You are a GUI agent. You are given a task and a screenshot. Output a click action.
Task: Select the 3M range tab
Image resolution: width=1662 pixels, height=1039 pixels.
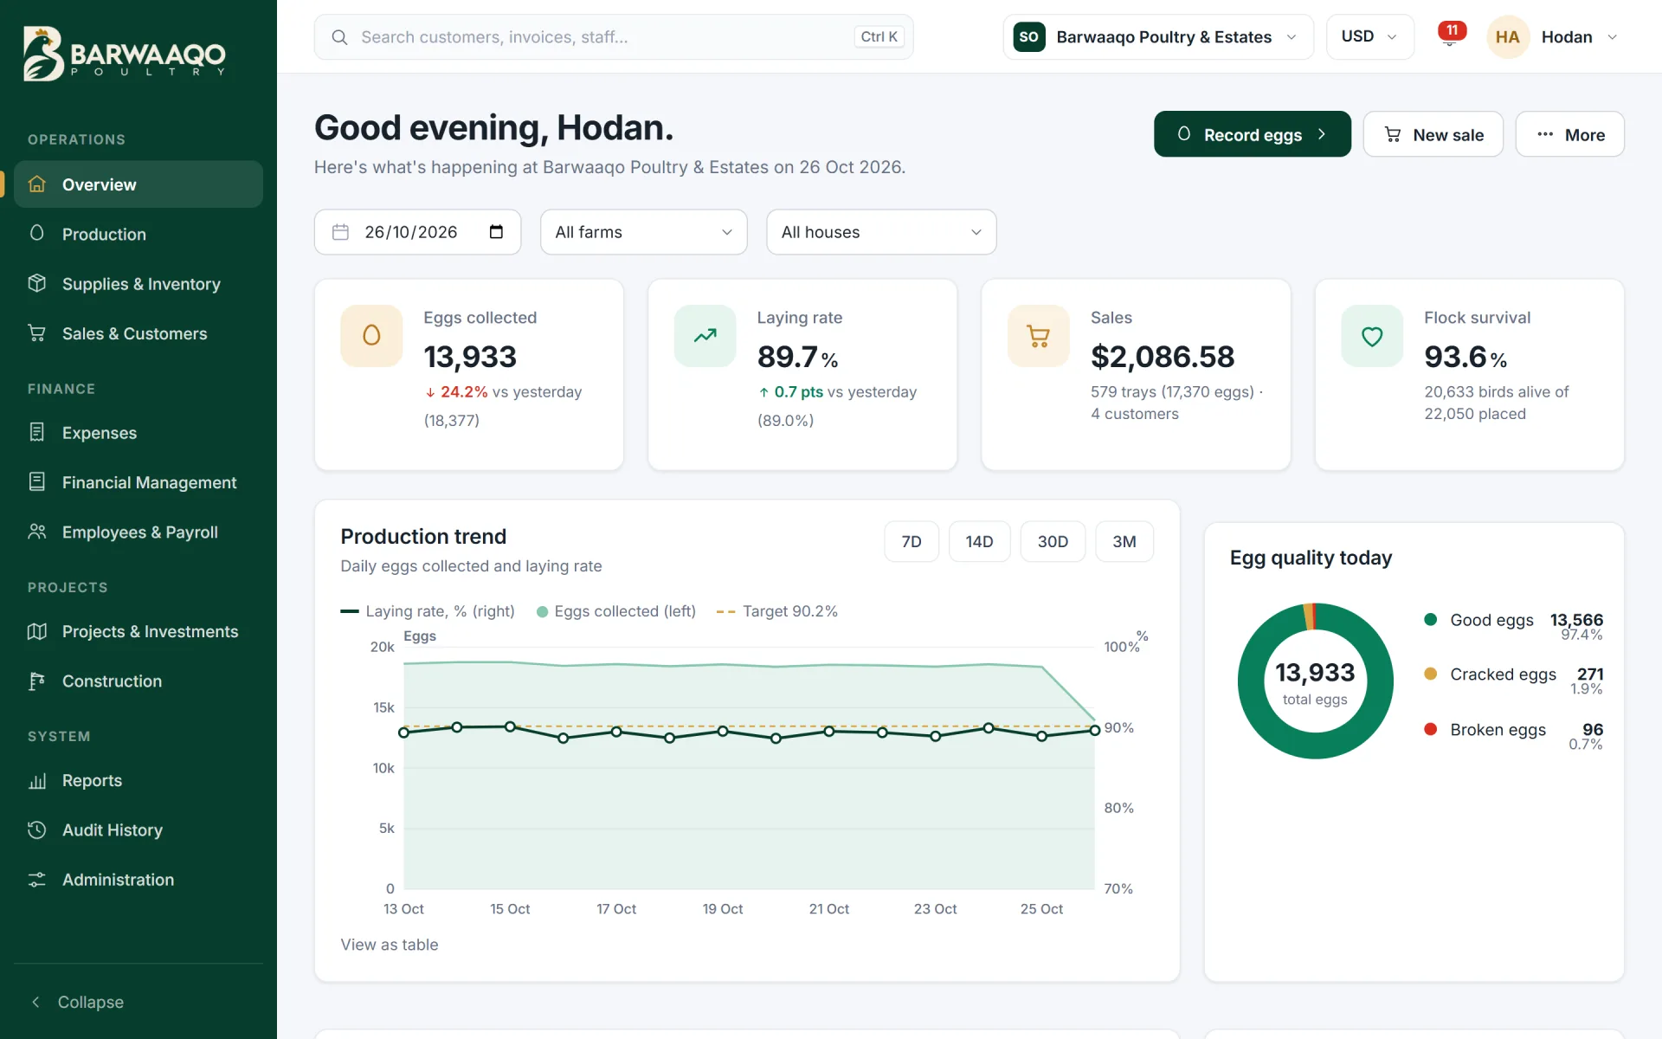1124,542
